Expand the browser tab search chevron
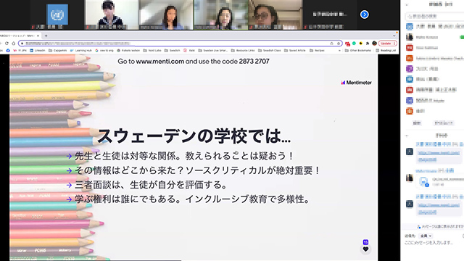The height and width of the screenshot is (261, 464). tap(394, 36)
